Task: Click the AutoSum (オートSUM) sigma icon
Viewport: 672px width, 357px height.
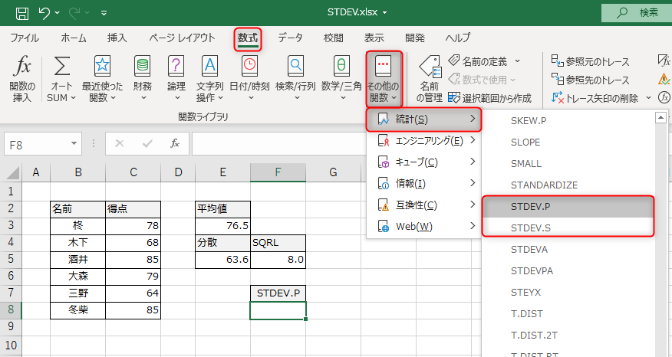Action: coord(61,66)
